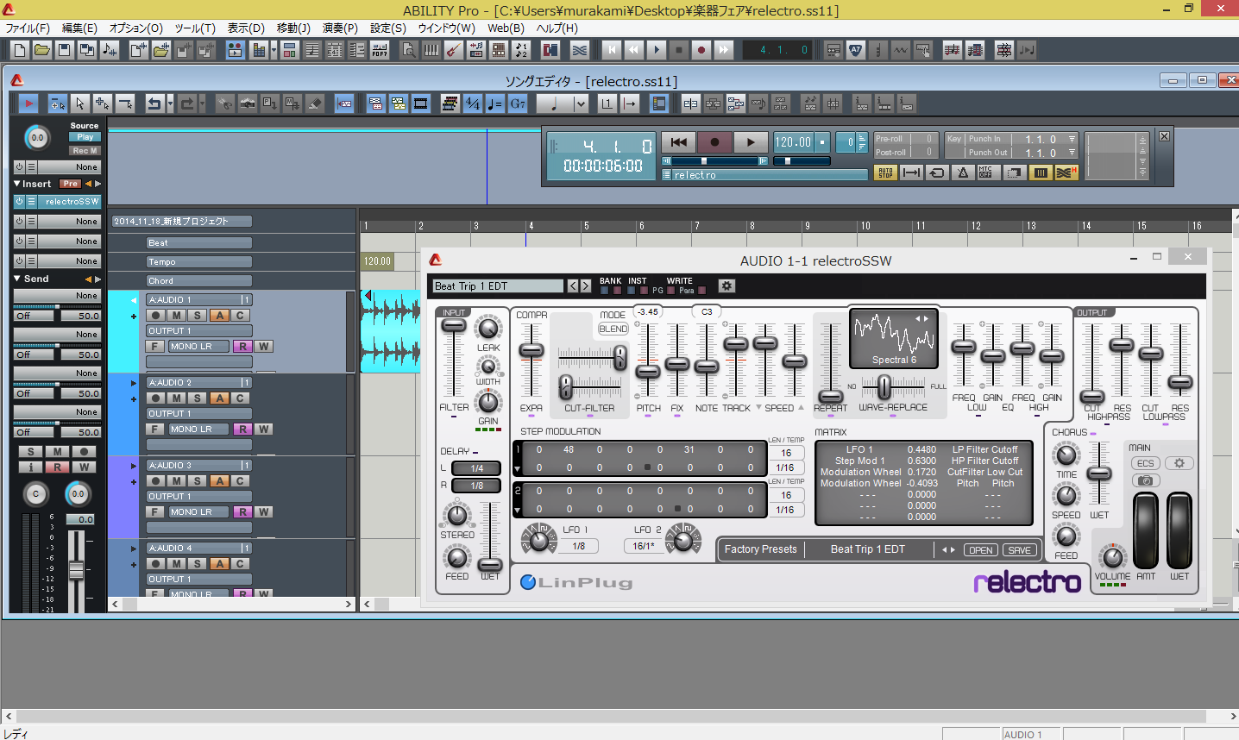
Task: Toggle the loop playback icon in transport
Action: 937,172
